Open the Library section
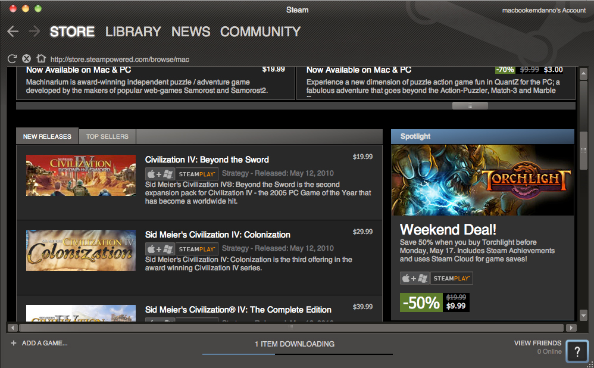Viewport: 594px width, 368px height. [x=133, y=32]
